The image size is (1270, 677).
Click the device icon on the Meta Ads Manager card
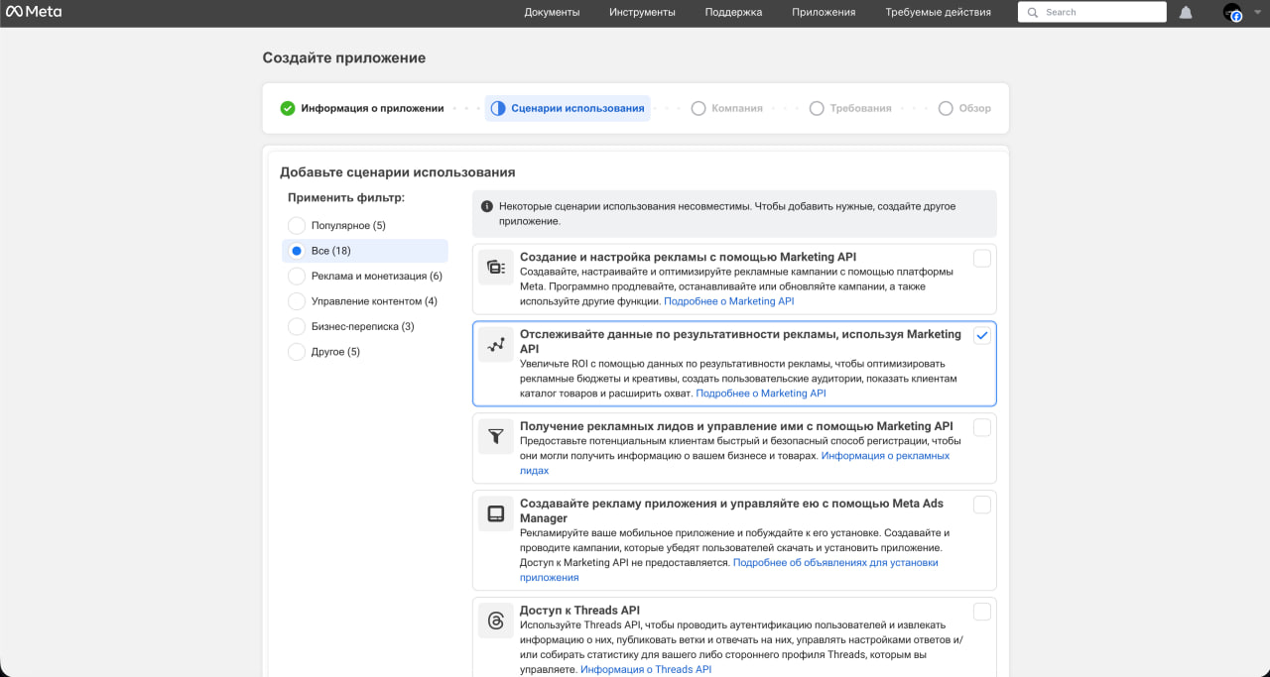pos(495,512)
